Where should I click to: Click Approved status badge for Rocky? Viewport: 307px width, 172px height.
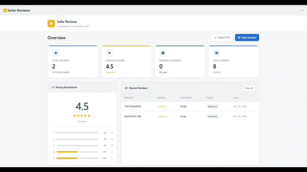coord(212,106)
